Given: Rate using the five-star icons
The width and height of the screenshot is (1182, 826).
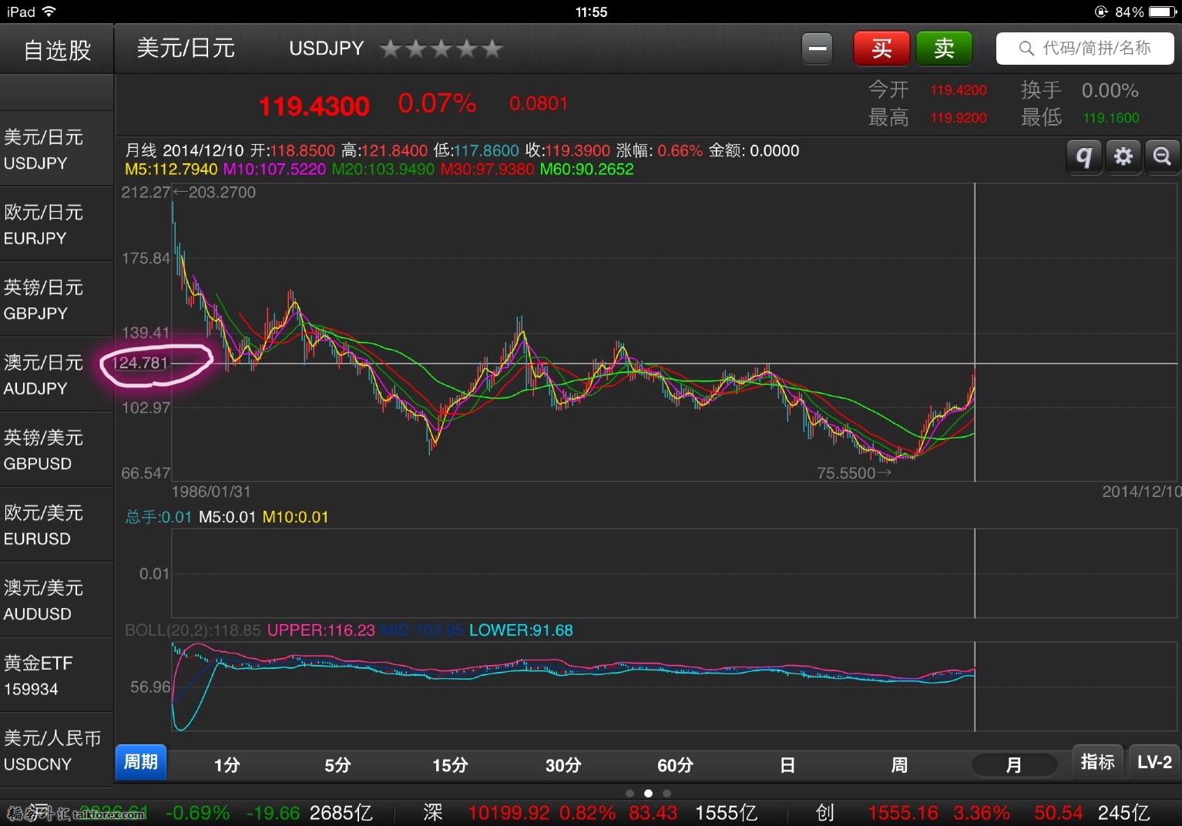Looking at the screenshot, I should click(x=442, y=49).
